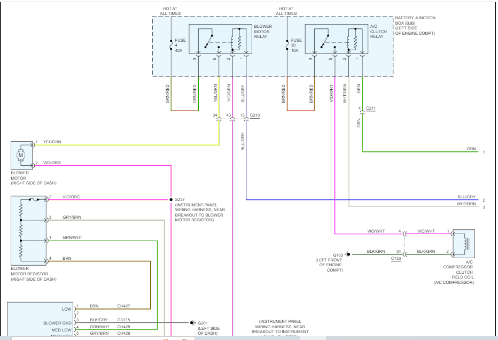The width and height of the screenshot is (498, 340).
Task: Click the G103 ground symbol
Action: 348,254
